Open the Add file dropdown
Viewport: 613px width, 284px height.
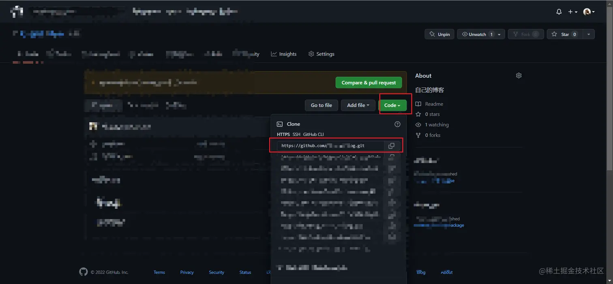point(358,105)
